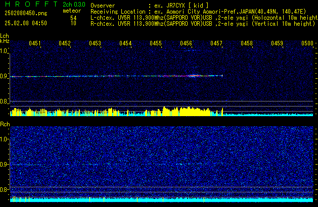This screenshot has height=207, width=318.
Task: Click the Rch channel label
Action: pyautogui.click(x=5, y=124)
